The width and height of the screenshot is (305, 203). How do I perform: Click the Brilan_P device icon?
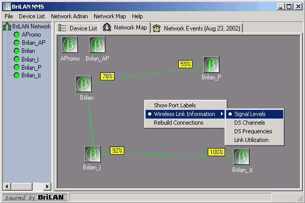coord(211,65)
